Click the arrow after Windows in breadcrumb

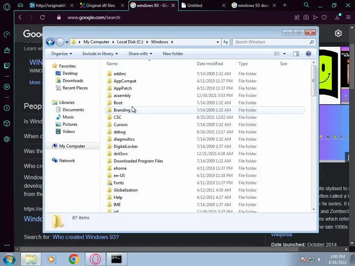[172, 42]
